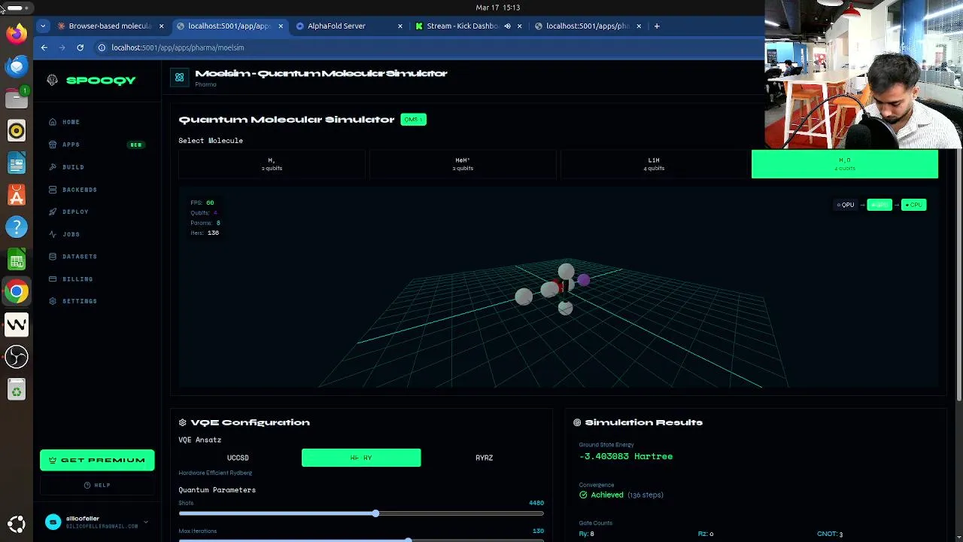Screen dimensions: 963x542
Task: Open the Ubuntu Software store icon
Action: [17, 195]
